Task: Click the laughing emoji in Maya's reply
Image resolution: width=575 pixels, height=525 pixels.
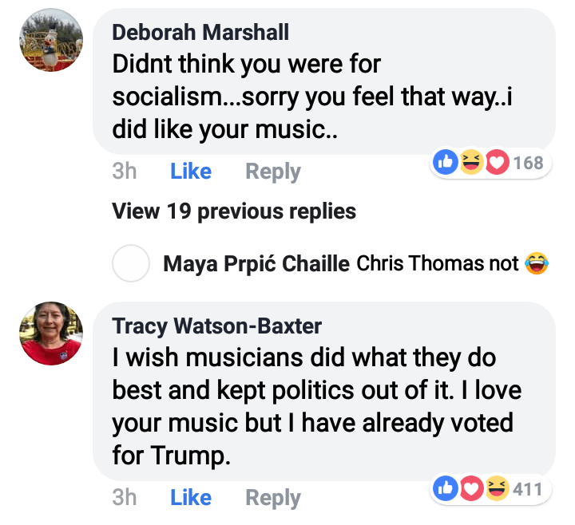Action: click(537, 263)
